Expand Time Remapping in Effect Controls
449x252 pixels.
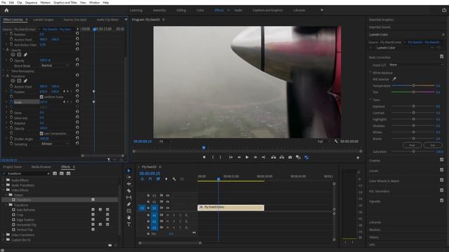[4, 71]
